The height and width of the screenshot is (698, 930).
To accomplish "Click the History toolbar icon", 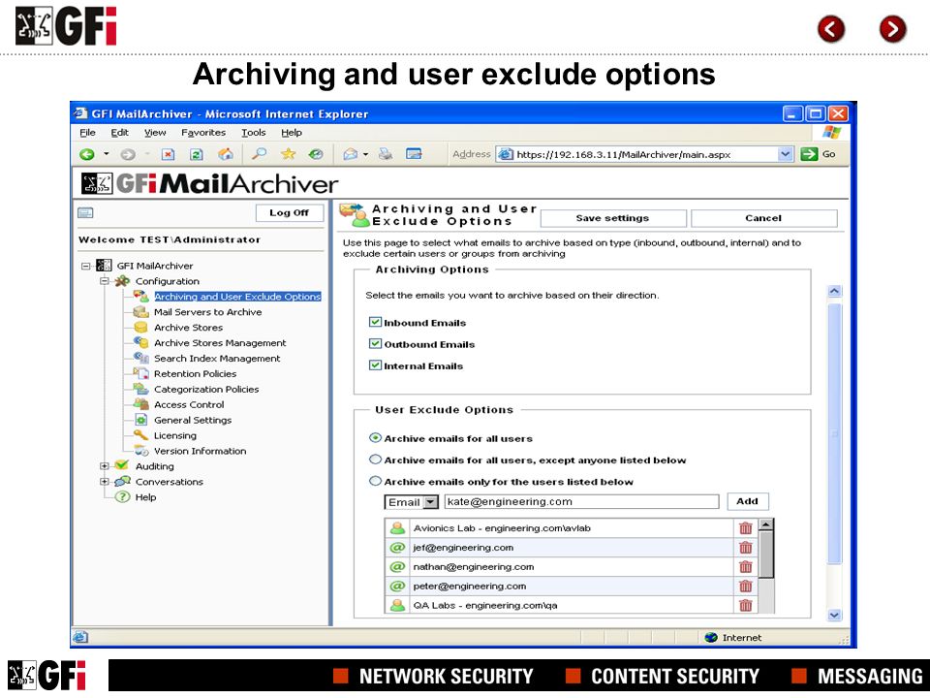I will point(316,154).
